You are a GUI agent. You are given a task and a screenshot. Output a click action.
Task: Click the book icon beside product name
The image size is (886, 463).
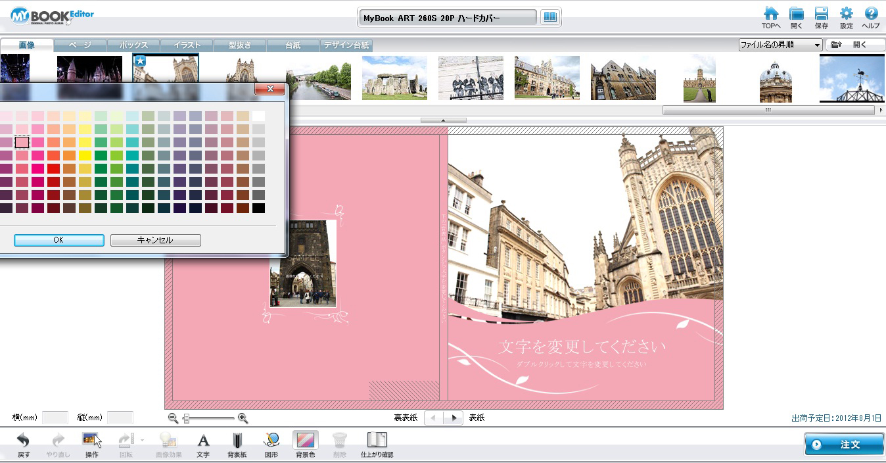(549, 18)
